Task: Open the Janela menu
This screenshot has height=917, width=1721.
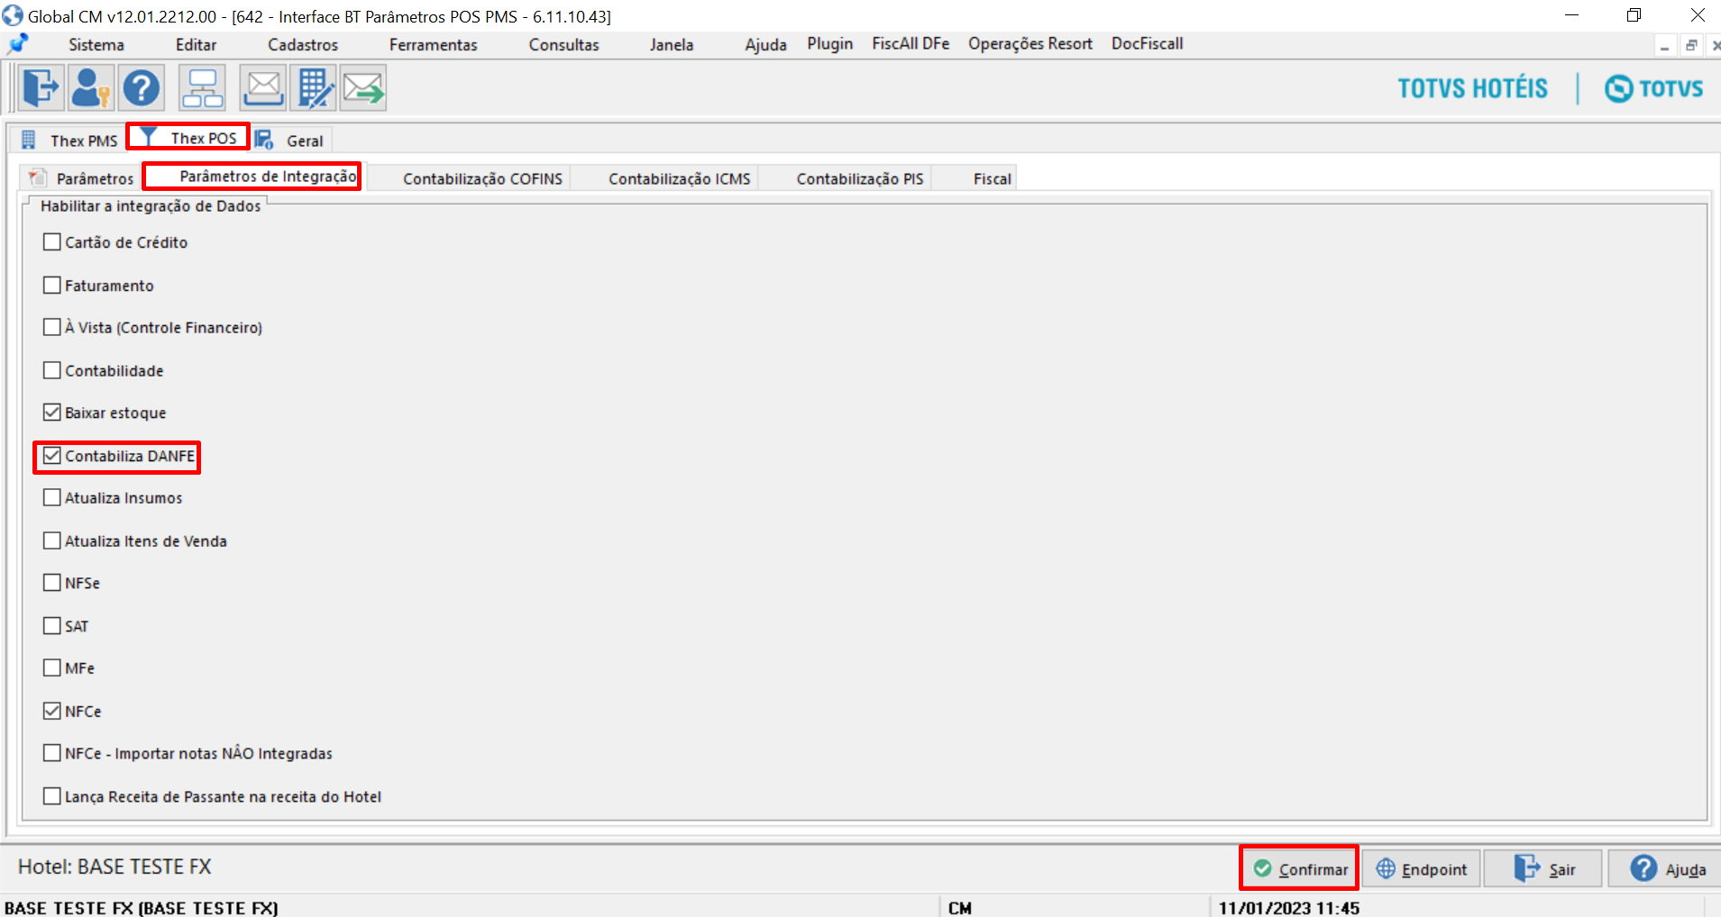Action: [x=672, y=44]
